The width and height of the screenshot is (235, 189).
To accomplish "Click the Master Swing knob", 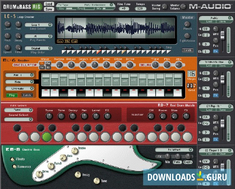I will click(165, 7).
